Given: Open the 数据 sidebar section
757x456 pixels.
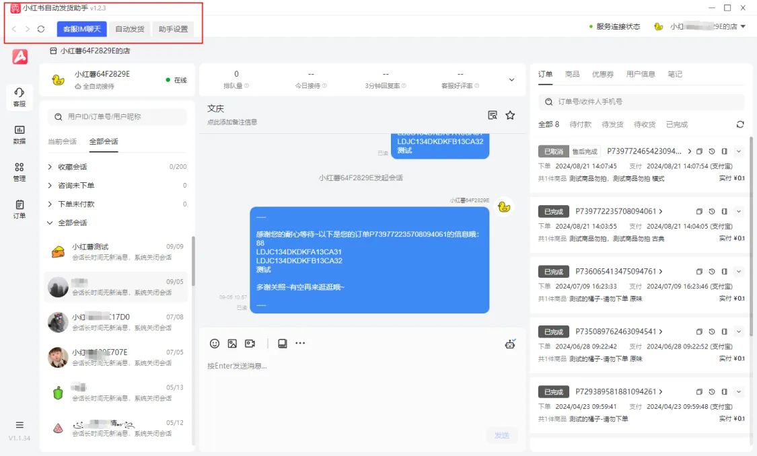Looking at the screenshot, I should tap(20, 135).
